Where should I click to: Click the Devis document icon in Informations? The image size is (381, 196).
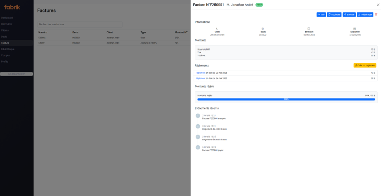262,29
